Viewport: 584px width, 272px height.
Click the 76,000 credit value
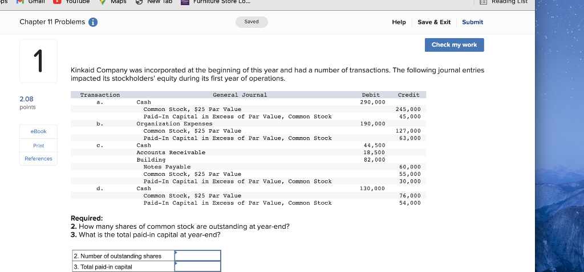[409, 195]
